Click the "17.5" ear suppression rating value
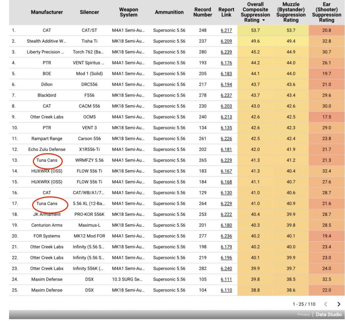Screen dimensions: 345x321 (x=327, y=117)
